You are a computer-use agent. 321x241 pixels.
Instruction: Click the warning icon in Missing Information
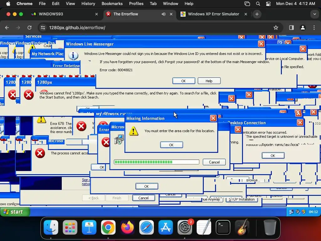(134, 131)
